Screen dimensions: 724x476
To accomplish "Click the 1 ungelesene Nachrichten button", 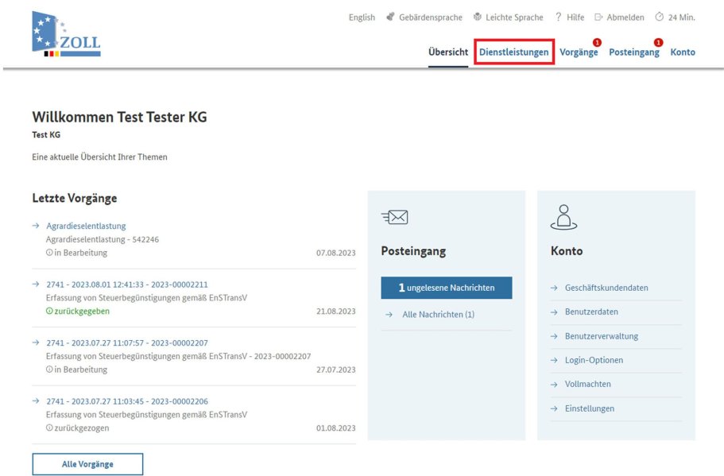I will pos(446,288).
